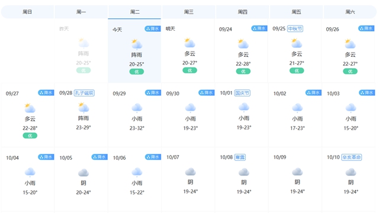Click tomorrow's cloudy weather icon

[x=189, y=43]
